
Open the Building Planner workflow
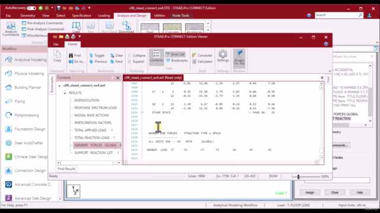(x=23, y=88)
